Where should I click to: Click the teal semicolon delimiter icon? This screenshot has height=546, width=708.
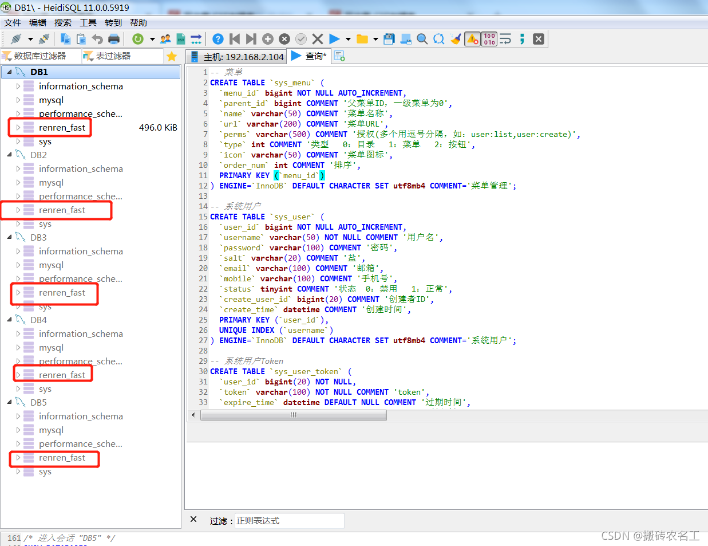point(522,39)
